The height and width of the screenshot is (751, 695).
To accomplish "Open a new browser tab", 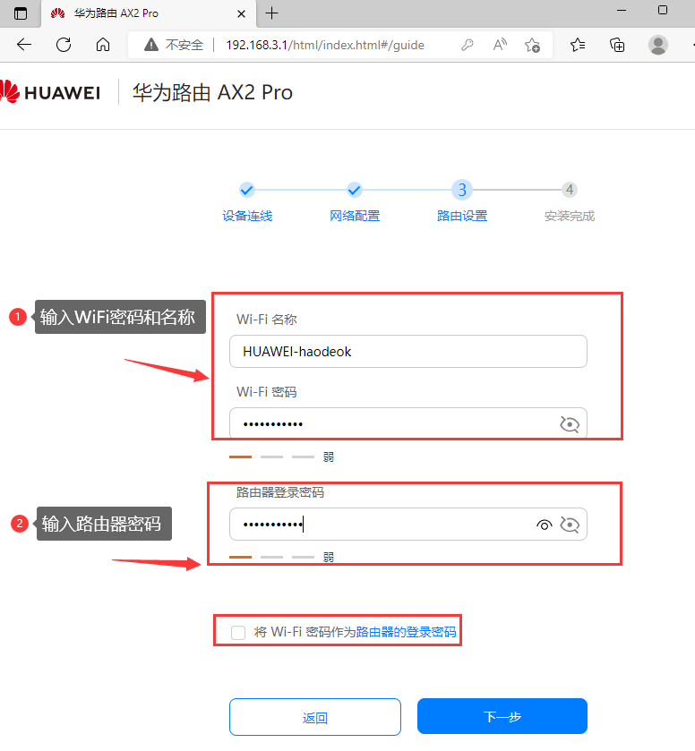I will (x=271, y=13).
